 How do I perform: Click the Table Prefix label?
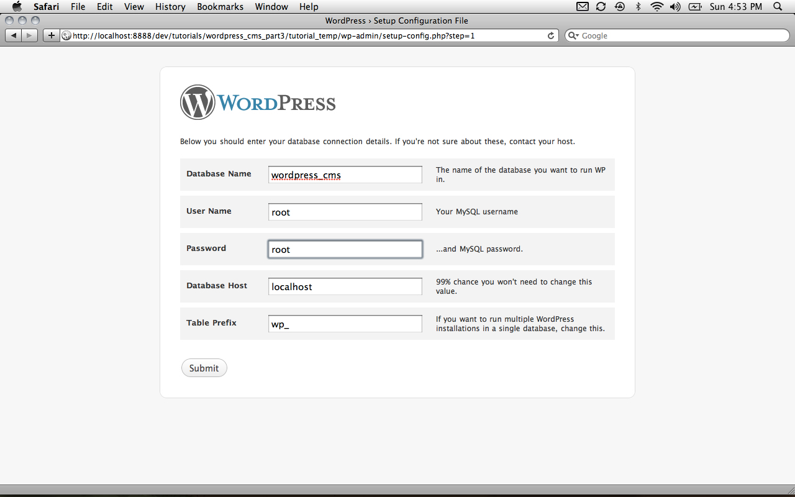pyautogui.click(x=211, y=323)
